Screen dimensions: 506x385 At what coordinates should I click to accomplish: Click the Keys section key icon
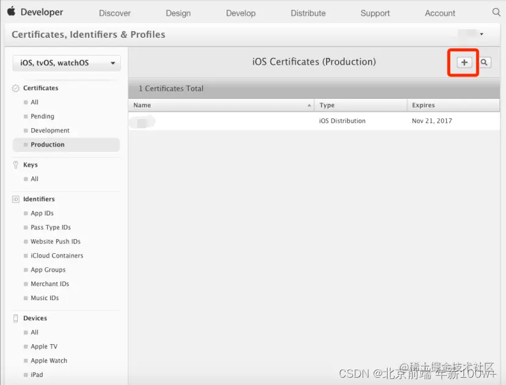(15, 165)
